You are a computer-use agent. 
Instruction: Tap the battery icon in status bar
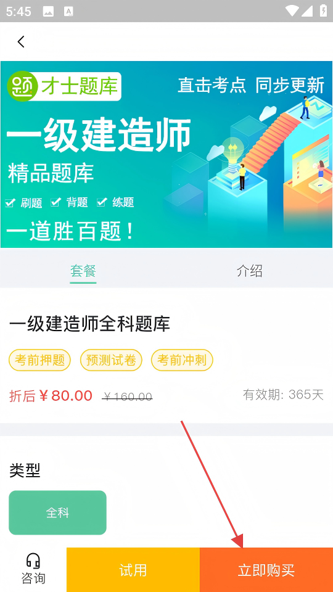[324, 10]
